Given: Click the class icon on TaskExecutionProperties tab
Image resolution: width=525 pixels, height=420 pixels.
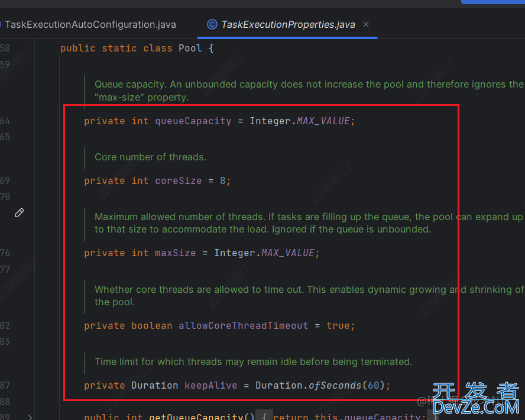Looking at the screenshot, I should point(212,24).
